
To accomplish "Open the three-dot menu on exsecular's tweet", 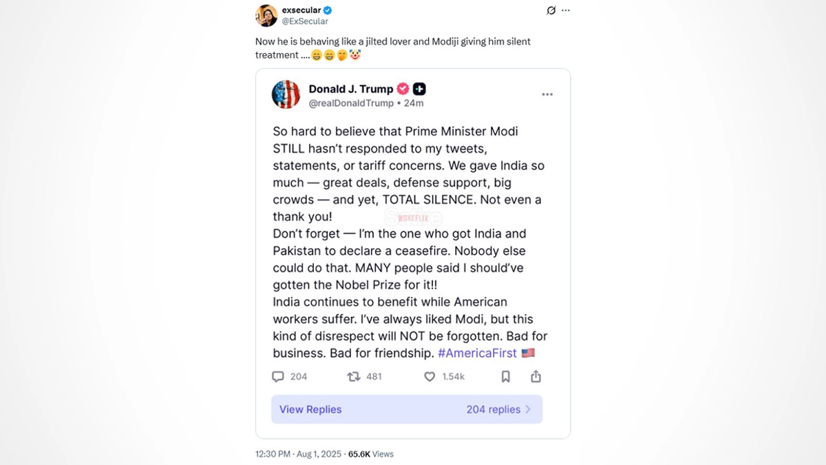I will click(566, 10).
